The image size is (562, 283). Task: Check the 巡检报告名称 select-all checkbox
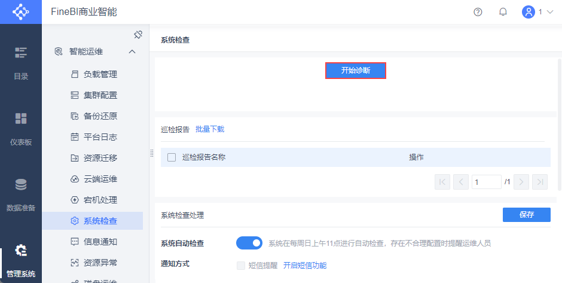pos(172,157)
